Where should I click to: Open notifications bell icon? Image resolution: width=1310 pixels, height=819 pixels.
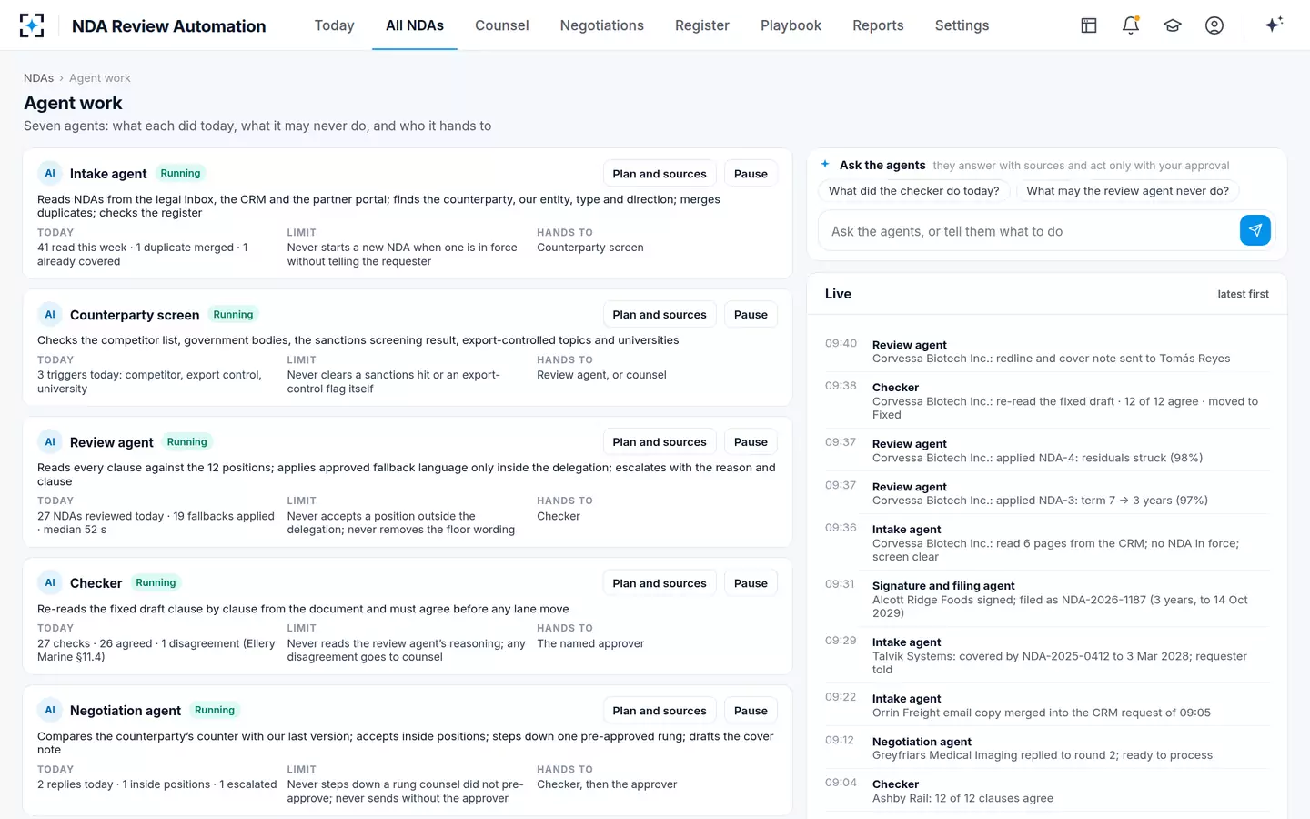click(x=1131, y=25)
